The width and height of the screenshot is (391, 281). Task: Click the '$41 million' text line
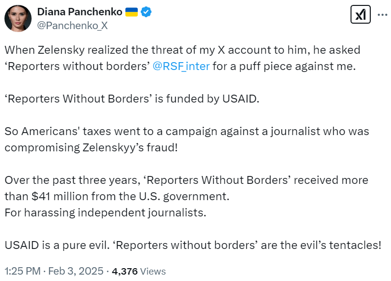[x=117, y=196]
